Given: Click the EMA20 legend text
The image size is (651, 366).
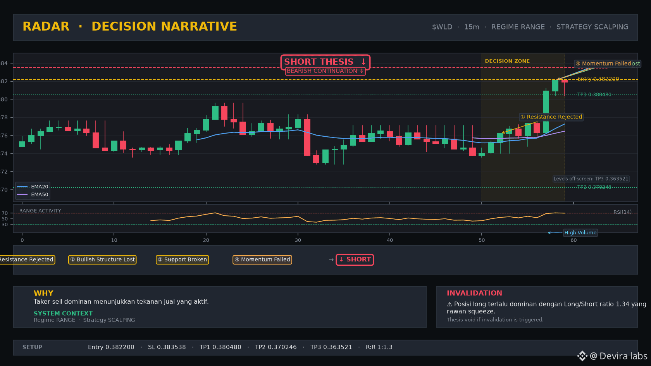Looking at the screenshot, I should pos(40,187).
